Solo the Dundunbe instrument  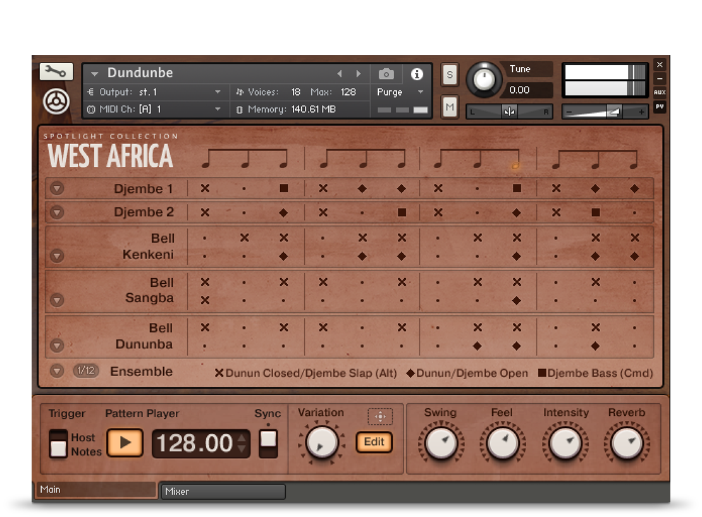coord(450,75)
